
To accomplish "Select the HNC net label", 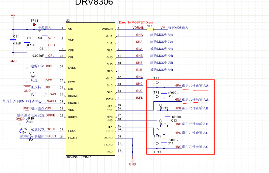I will click(178, 147).
